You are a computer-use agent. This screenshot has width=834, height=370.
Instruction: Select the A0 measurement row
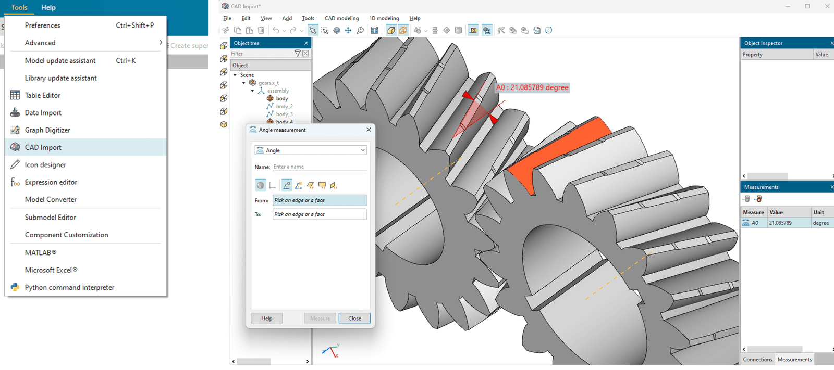tap(787, 223)
